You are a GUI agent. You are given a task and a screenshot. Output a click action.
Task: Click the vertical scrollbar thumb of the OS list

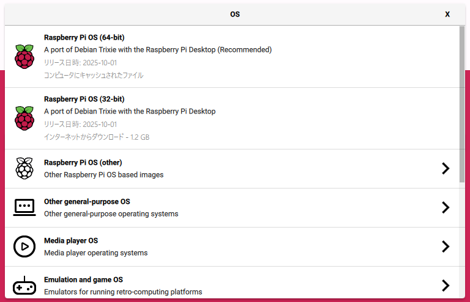pyautogui.click(x=462, y=104)
